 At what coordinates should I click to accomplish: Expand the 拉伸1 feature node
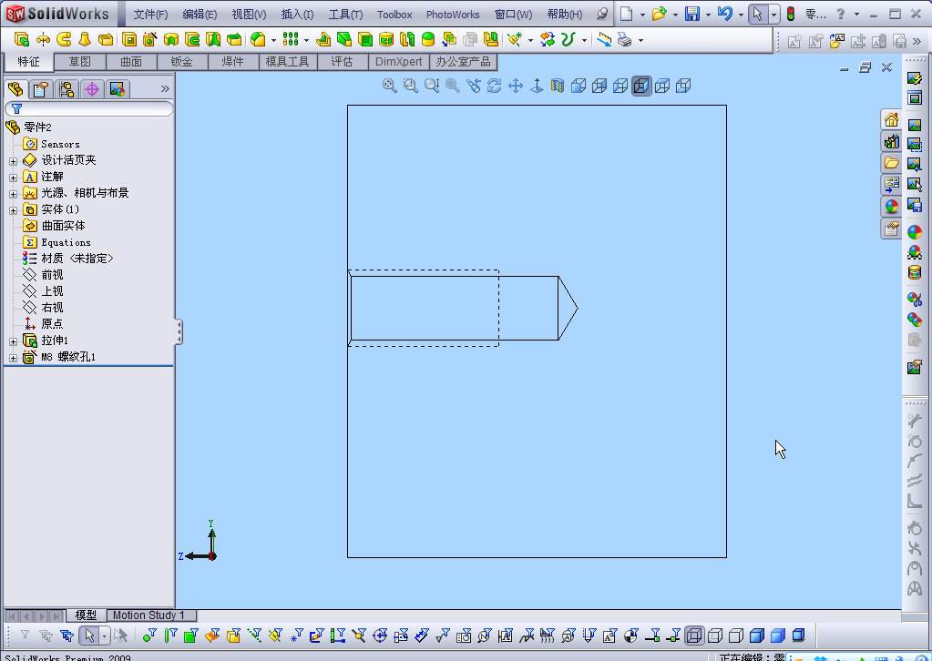tap(13, 341)
